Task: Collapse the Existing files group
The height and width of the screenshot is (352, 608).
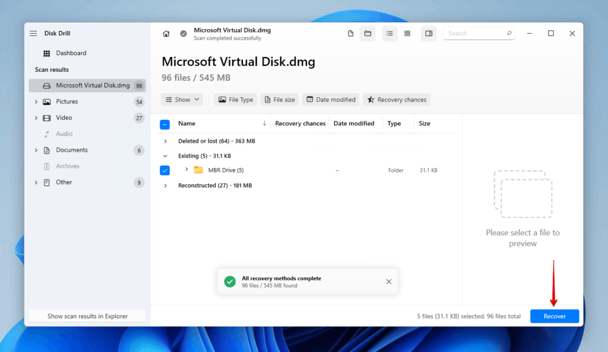Action: tap(166, 155)
